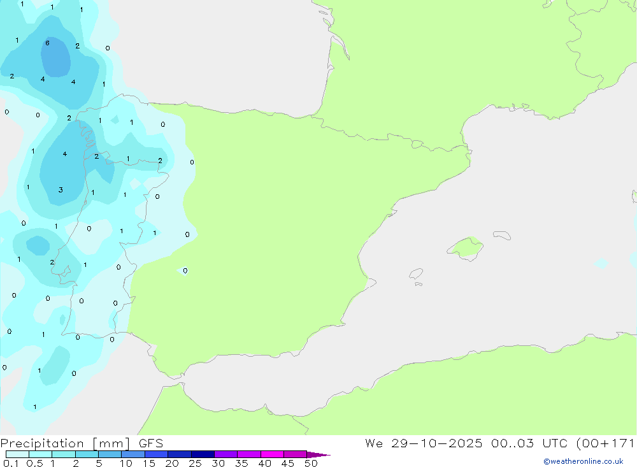Image resolution: width=637 pixels, height=467 pixels.
Task: Click the green Mallorca island on the map
Action: click(466, 248)
